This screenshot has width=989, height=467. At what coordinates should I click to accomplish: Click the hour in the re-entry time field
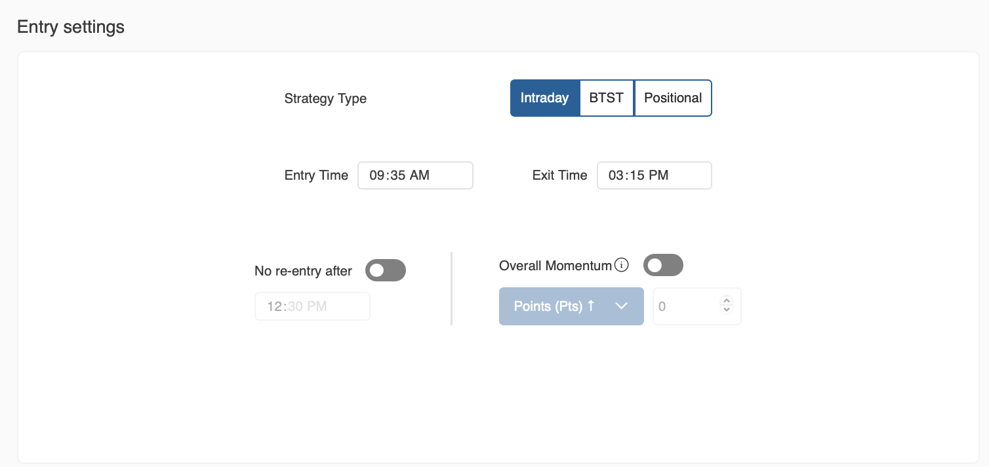point(274,306)
